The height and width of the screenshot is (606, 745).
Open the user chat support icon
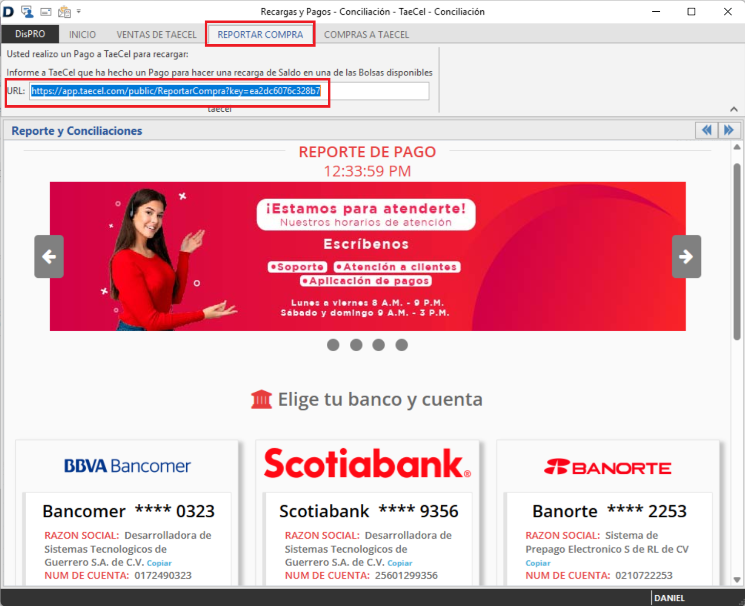point(27,11)
